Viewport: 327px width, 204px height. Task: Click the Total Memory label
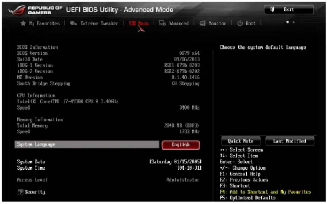(32, 126)
